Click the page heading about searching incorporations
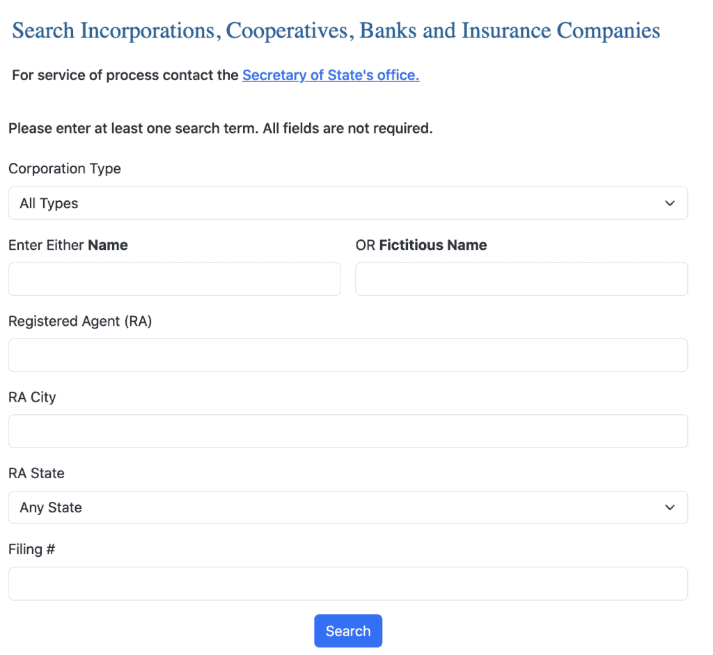The width and height of the screenshot is (713, 655). [335, 31]
